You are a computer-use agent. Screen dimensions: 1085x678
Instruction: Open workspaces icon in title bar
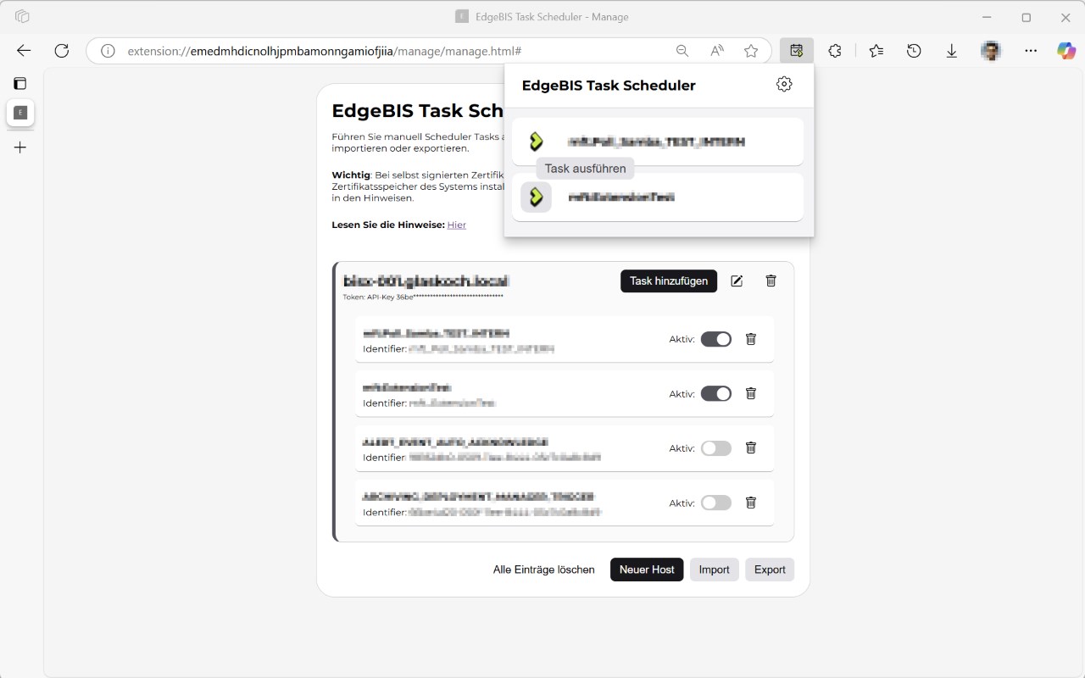23,16
